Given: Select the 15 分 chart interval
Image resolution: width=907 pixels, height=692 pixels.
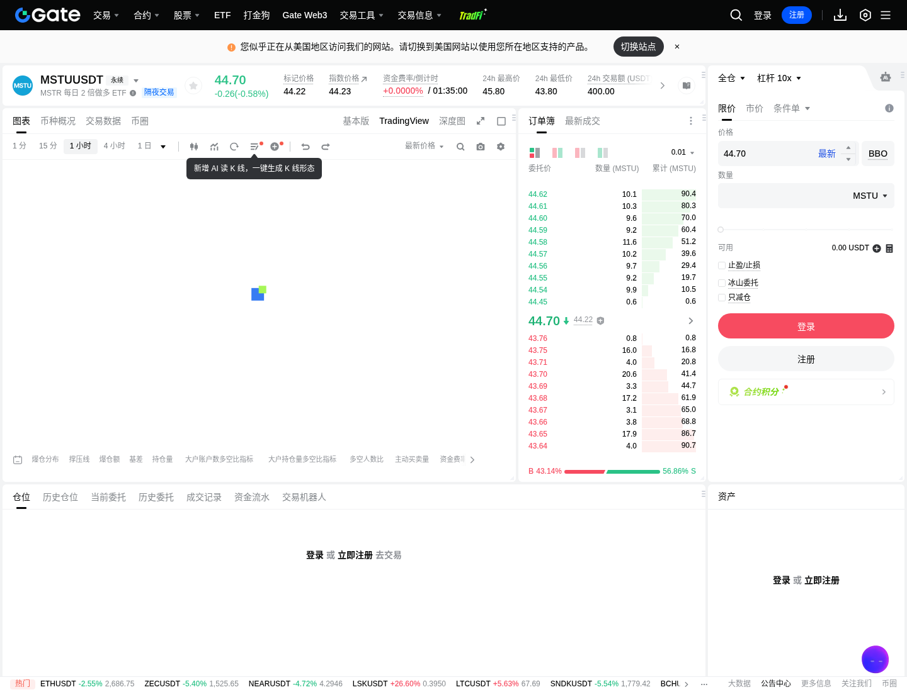Looking at the screenshot, I should coord(48,146).
